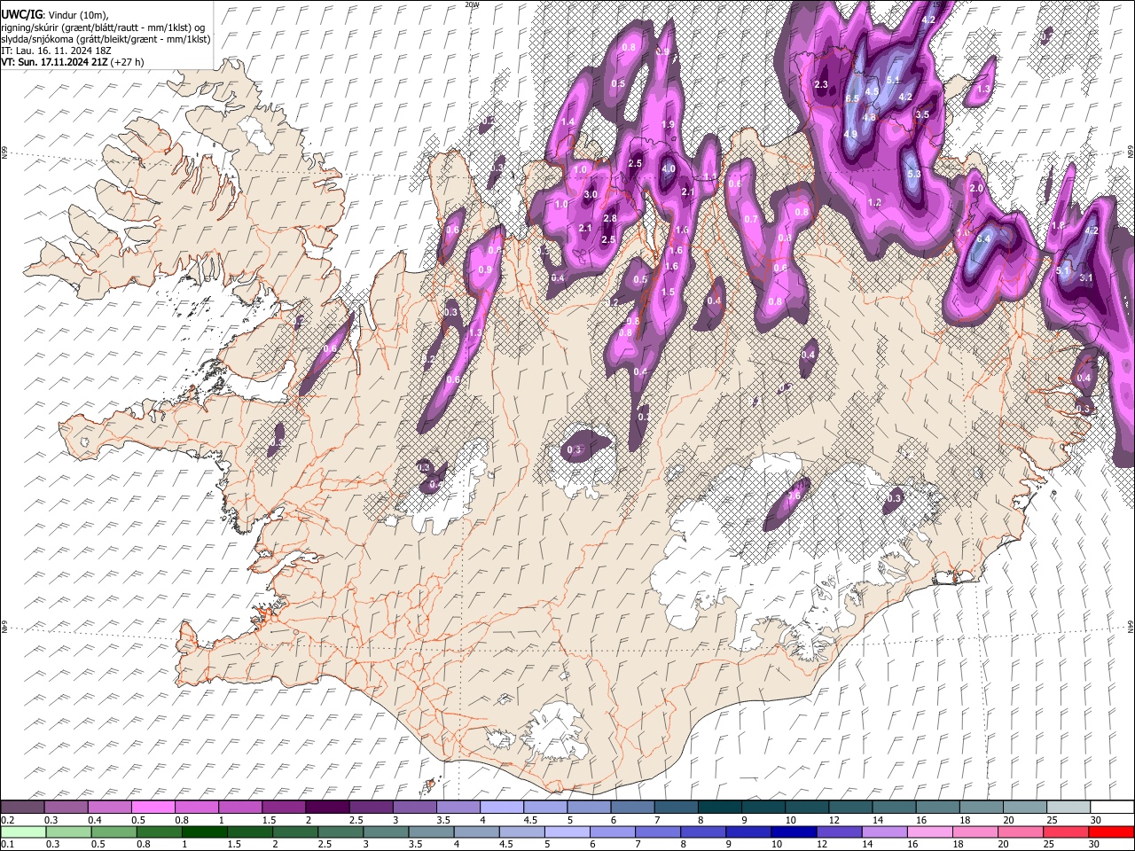Image resolution: width=1135 pixels, height=851 pixels.
Task: Click the 3.0 snowfall value on the map
Action: 591,194
